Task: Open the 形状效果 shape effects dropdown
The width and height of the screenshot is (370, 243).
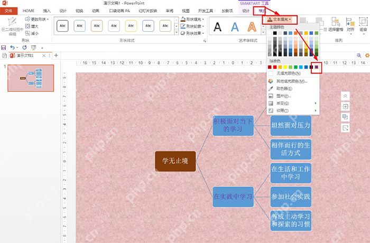Action: tap(192, 33)
